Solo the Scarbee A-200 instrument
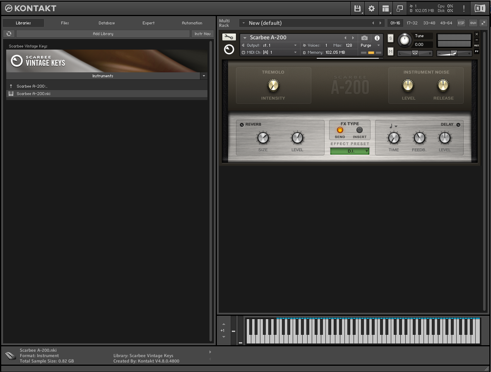The width and height of the screenshot is (491, 372). 390,38
